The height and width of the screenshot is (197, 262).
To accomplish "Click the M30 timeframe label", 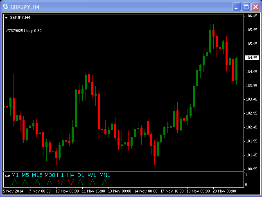I will (x=50, y=175).
